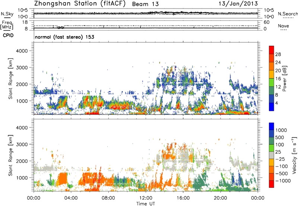The image size is (298, 206).
Task: Click the velocity colorbar value -500
Action: pos(282,174)
